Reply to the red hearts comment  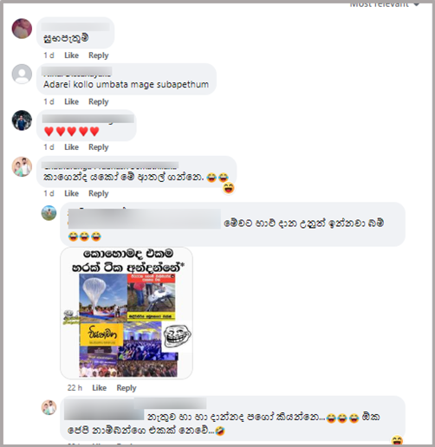99,147
